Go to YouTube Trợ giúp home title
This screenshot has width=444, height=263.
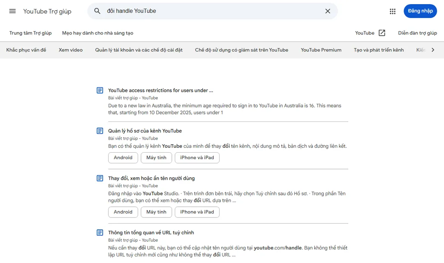point(47,11)
